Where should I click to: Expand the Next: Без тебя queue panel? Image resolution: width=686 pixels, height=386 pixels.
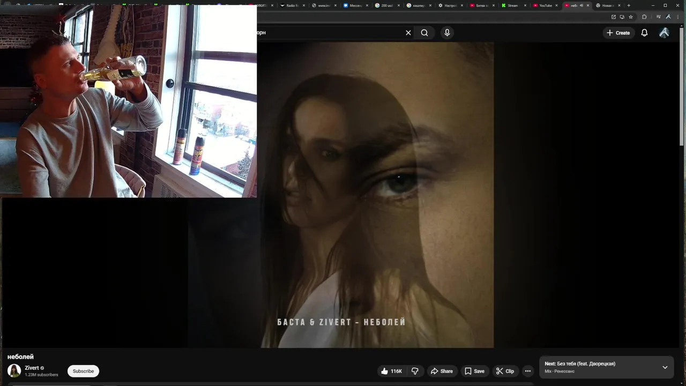pyautogui.click(x=665, y=367)
